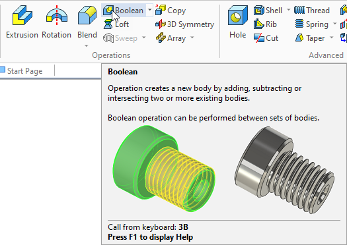Launch the Thread operation
The image size is (347, 245).
[x=312, y=11]
